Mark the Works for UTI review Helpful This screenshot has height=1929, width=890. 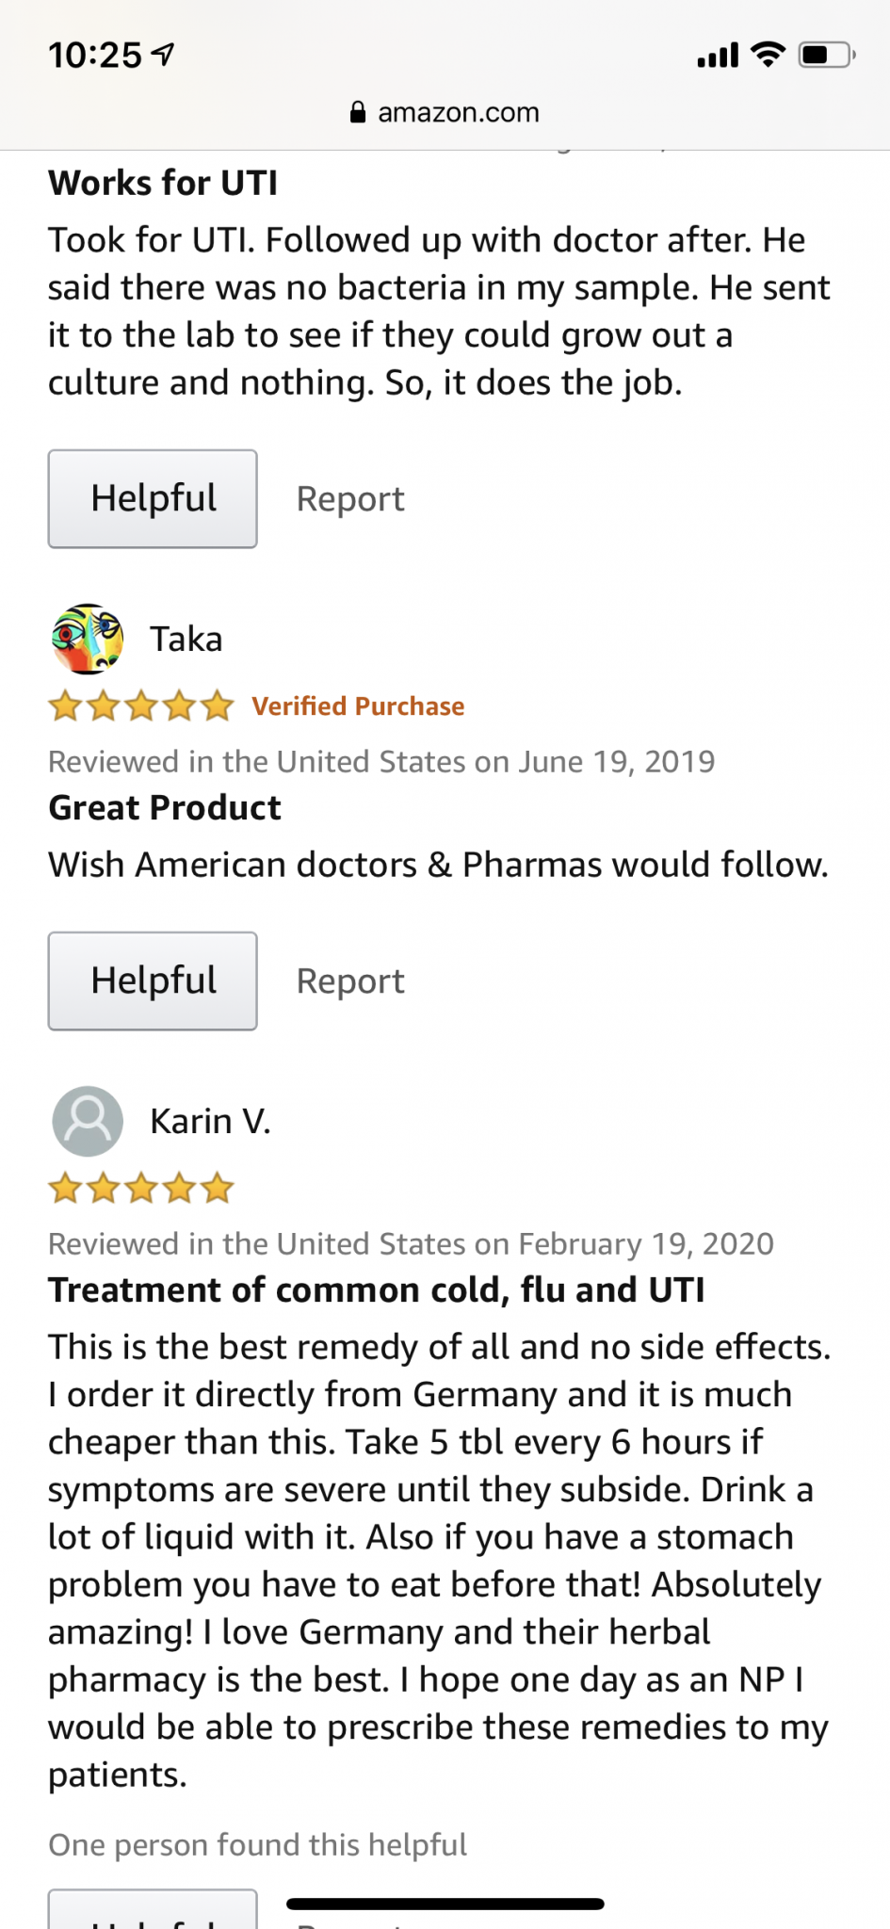[153, 498]
